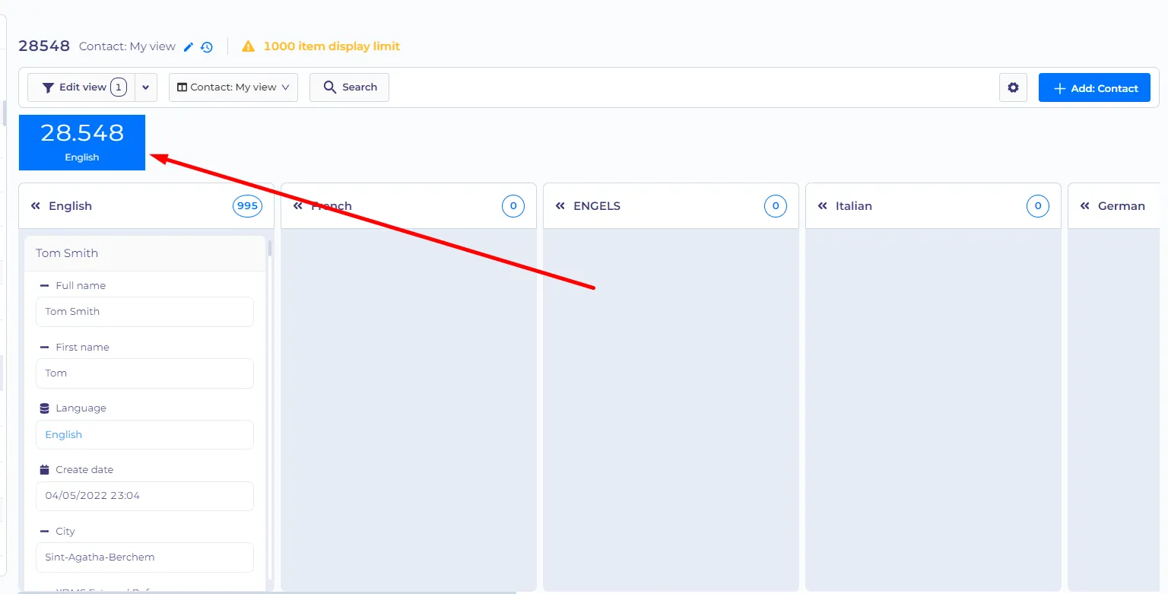Click the ENGELS column title
This screenshot has height=594, width=1168.
[597, 206]
